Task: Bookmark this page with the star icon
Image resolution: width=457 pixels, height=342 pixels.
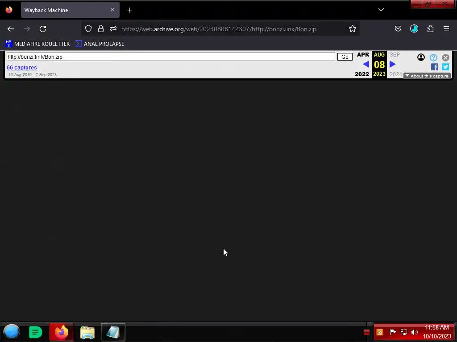Action: [x=353, y=28]
